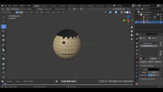Viewport: 163px width, 92px height.
Task: Select the Bevel tool
Action: 4,68
